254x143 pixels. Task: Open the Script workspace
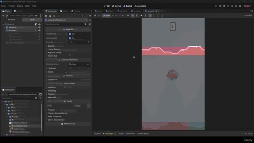coord(116,6)
